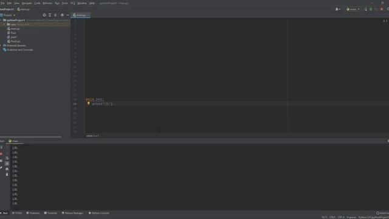Select the main.py editor tab
The width and height of the screenshot is (389, 219).
tap(80, 15)
